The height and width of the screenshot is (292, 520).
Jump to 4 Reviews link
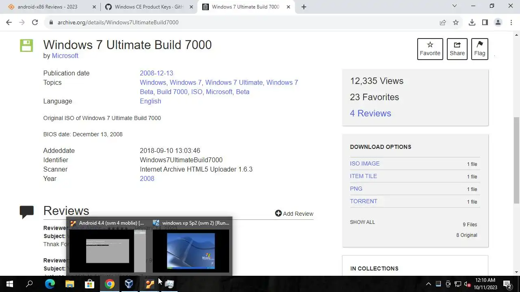pos(370,113)
